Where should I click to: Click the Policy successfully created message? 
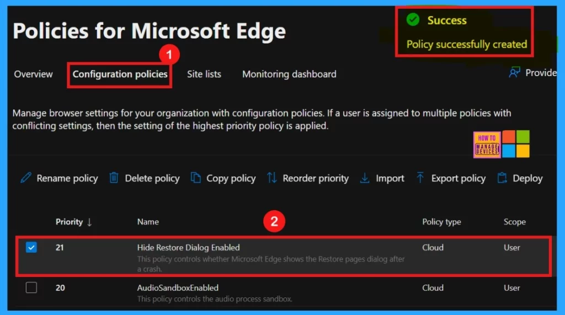pyautogui.click(x=467, y=44)
